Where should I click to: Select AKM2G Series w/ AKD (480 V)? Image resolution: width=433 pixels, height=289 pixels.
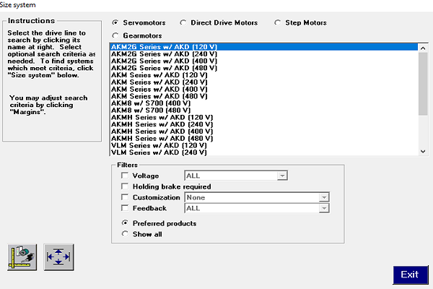coord(264,68)
